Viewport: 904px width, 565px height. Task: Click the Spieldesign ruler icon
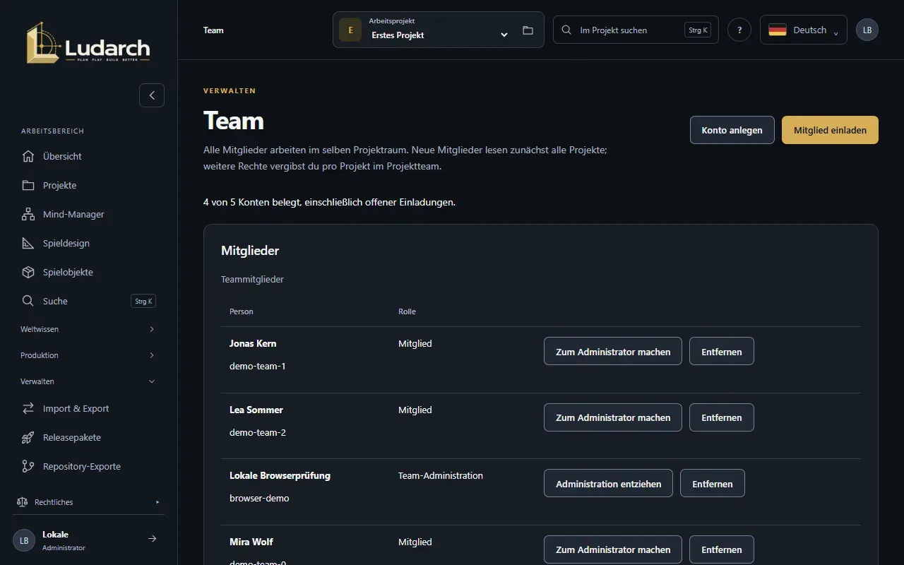[x=28, y=243]
